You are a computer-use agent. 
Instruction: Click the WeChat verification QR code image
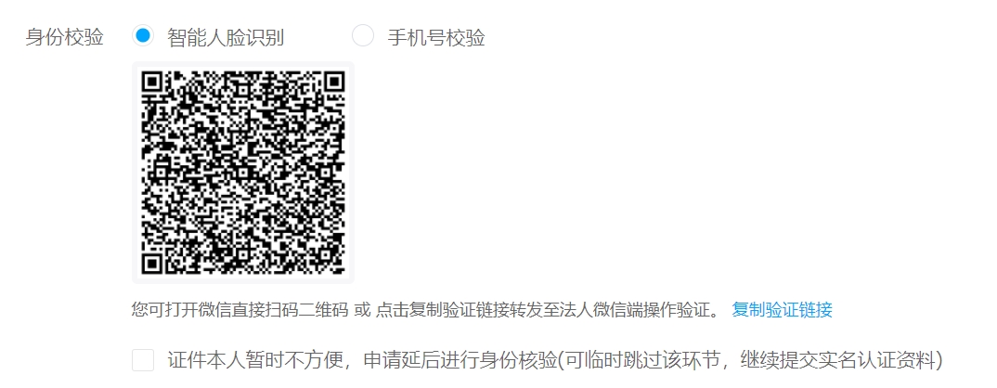[243, 173]
